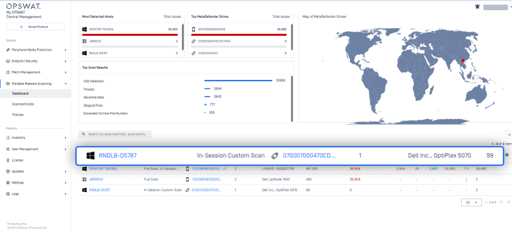Click the Logs icon in sidebar
The height and width of the screenshot is (232, 512).
[x=8, y=194]
